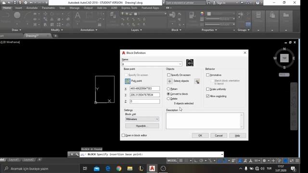Screen dimensions: 308x173
Task: Toggle grid display in status bar
Action: pyautogui.click(x=181, y=161)
